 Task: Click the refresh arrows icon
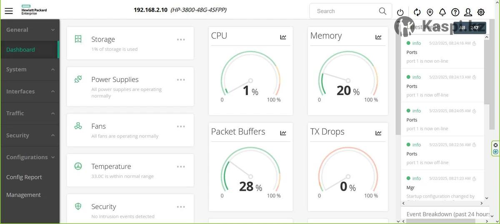coord(417,12)
